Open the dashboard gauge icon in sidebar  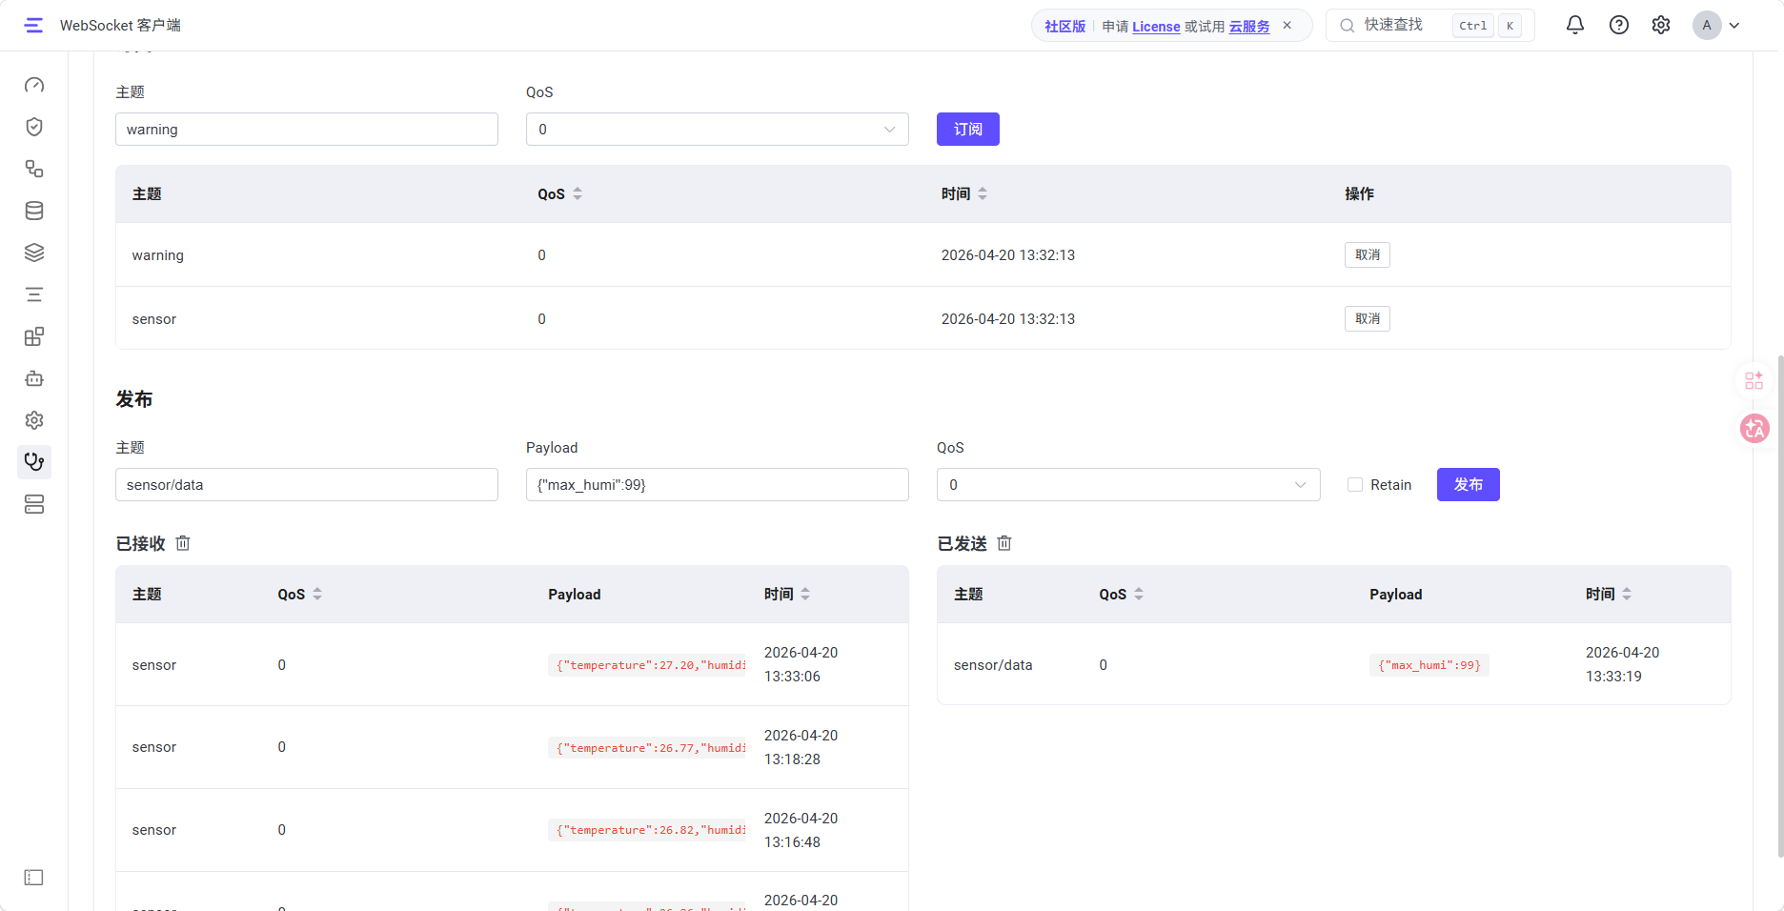point(34,85)
